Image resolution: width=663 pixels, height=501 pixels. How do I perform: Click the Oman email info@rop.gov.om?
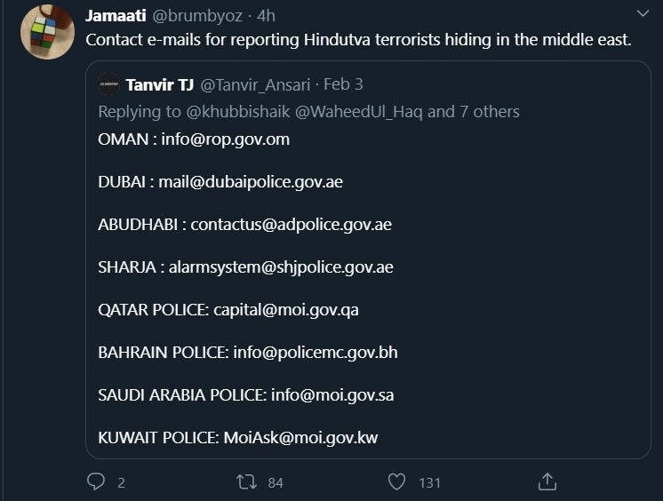click(x=226, y=139)
